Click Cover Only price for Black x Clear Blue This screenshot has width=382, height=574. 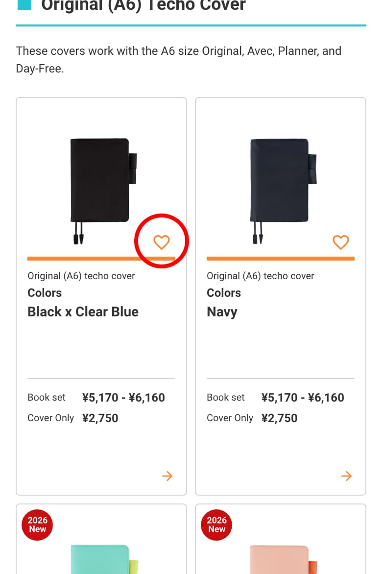tap(100, 418)
